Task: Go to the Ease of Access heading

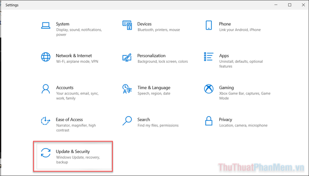Action: pos(69,119)
